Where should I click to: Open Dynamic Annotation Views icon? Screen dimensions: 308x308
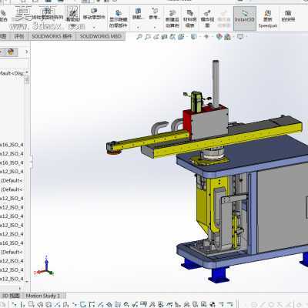[172, 37]
